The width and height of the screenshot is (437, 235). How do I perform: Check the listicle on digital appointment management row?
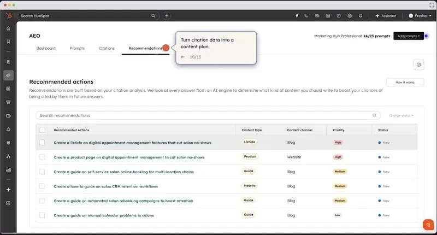(42, 143)
